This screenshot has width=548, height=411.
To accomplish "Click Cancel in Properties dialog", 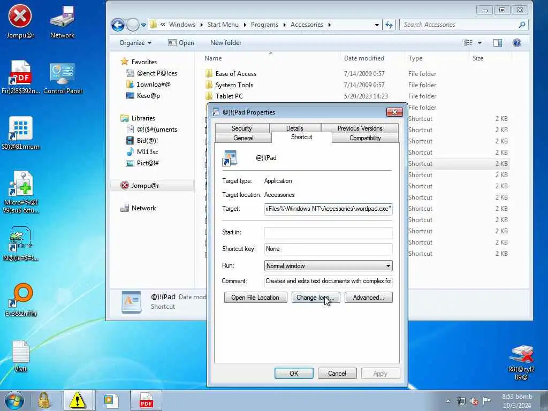I will [337, 373].
